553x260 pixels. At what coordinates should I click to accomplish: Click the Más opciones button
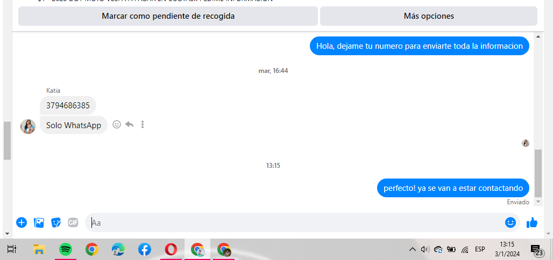click(x=429, y=16)
